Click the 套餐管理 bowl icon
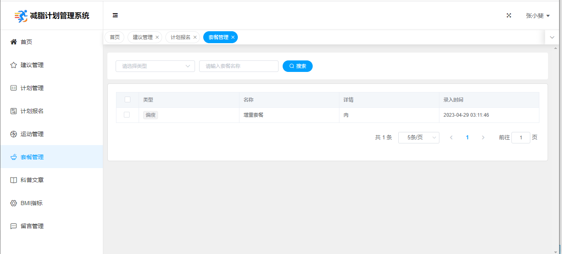Image resolution: width=562 pixels, height=254 pixels. click(14, 157)
